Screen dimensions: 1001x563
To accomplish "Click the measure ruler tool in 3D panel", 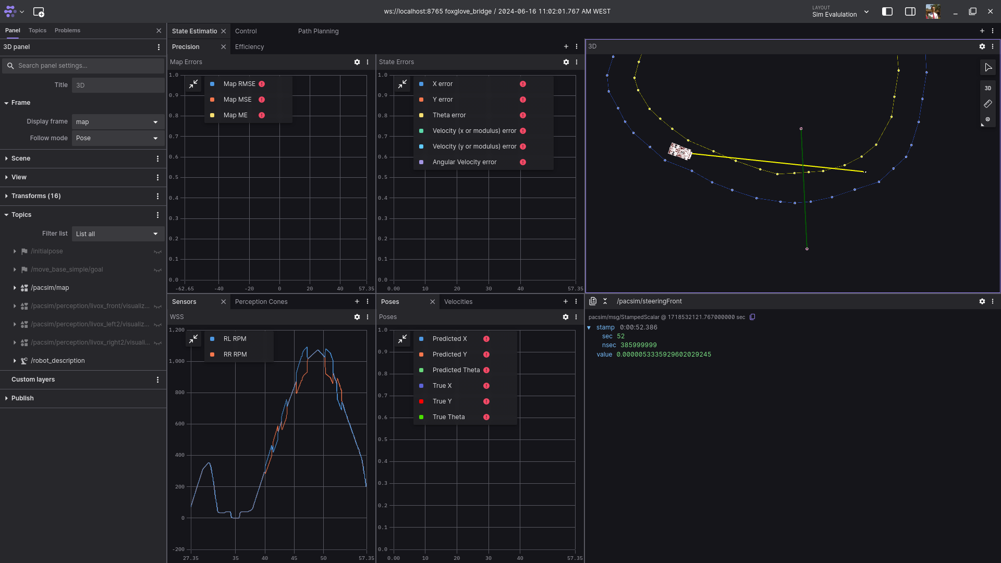I will click(x=988, y=104).
